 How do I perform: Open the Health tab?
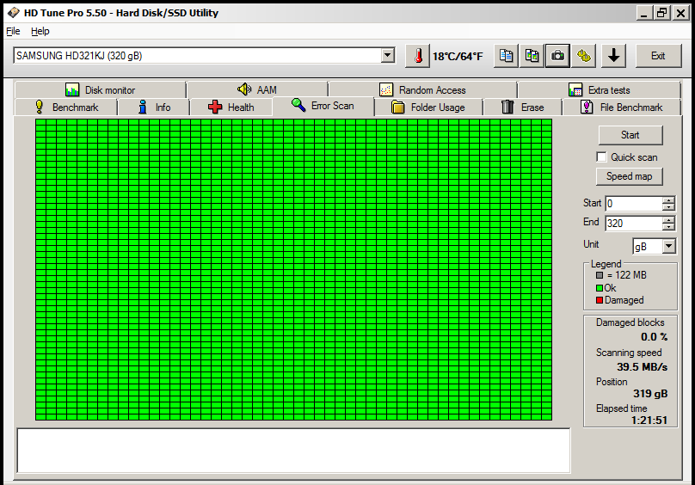click(x=231, y=107)
